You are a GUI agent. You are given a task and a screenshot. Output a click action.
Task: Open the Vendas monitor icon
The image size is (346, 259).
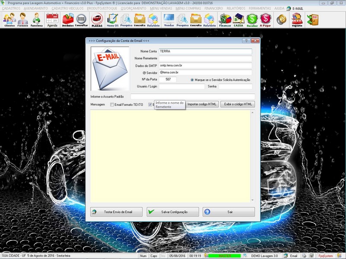point(169,20)
